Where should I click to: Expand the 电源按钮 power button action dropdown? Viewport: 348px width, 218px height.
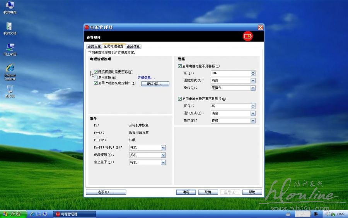(x=163, y=155)
